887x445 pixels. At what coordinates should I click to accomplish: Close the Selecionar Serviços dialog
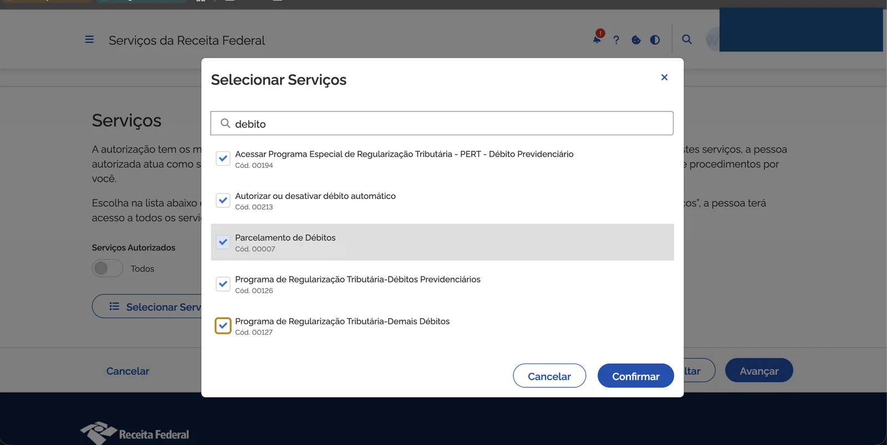(664, 77)
